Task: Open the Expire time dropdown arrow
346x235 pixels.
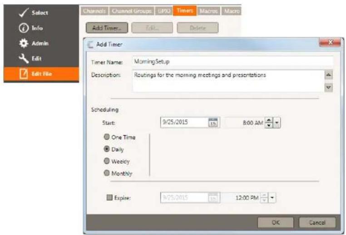Action: coord(272,198)
